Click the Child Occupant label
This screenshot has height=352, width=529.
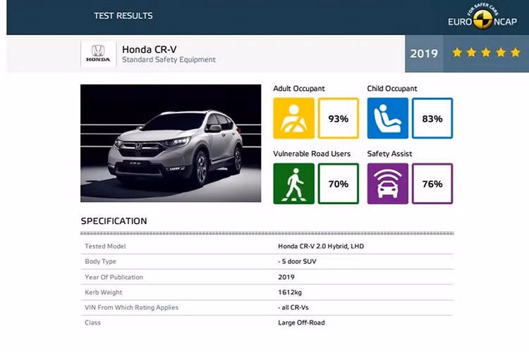tap(392, 89)
